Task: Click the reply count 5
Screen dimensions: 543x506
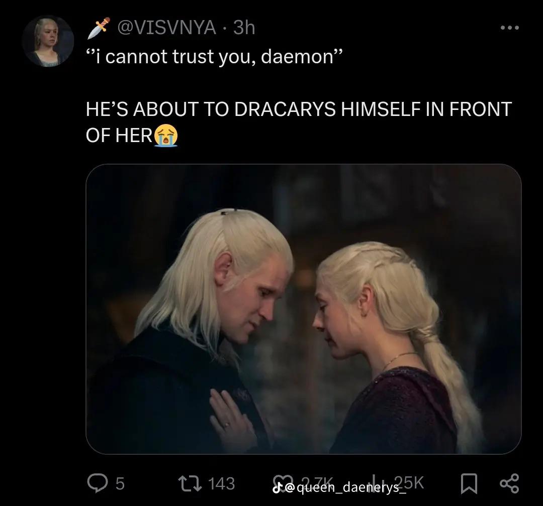Action: point(120,483)
